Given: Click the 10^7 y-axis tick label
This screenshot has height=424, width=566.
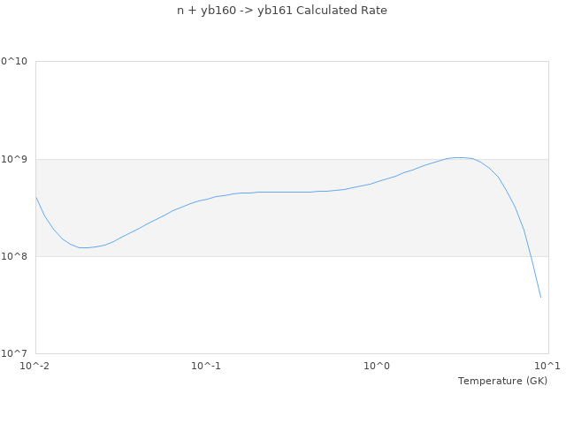Looking at the screenshot, I should [18, 353].
